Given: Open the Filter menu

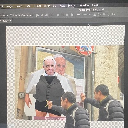Looking at the screenshot, I should click(47, 6).
